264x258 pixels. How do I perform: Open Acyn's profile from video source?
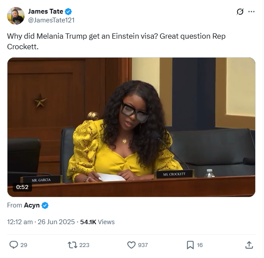click(x=32, y=205)
